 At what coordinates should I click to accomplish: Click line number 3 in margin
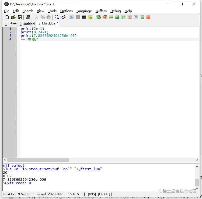(x=10, y=36)
